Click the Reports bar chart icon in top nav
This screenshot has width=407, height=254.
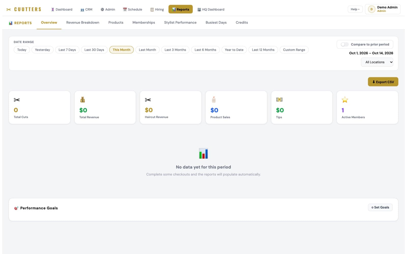(174, 9)
